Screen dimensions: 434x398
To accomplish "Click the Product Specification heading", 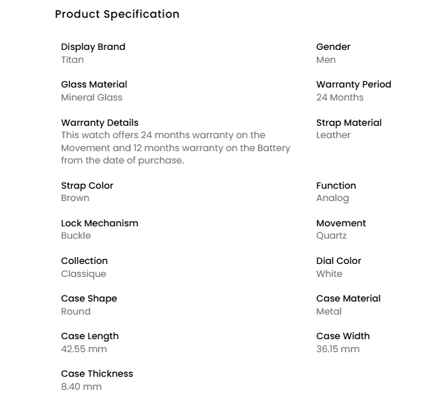I will tap(117, 14).
